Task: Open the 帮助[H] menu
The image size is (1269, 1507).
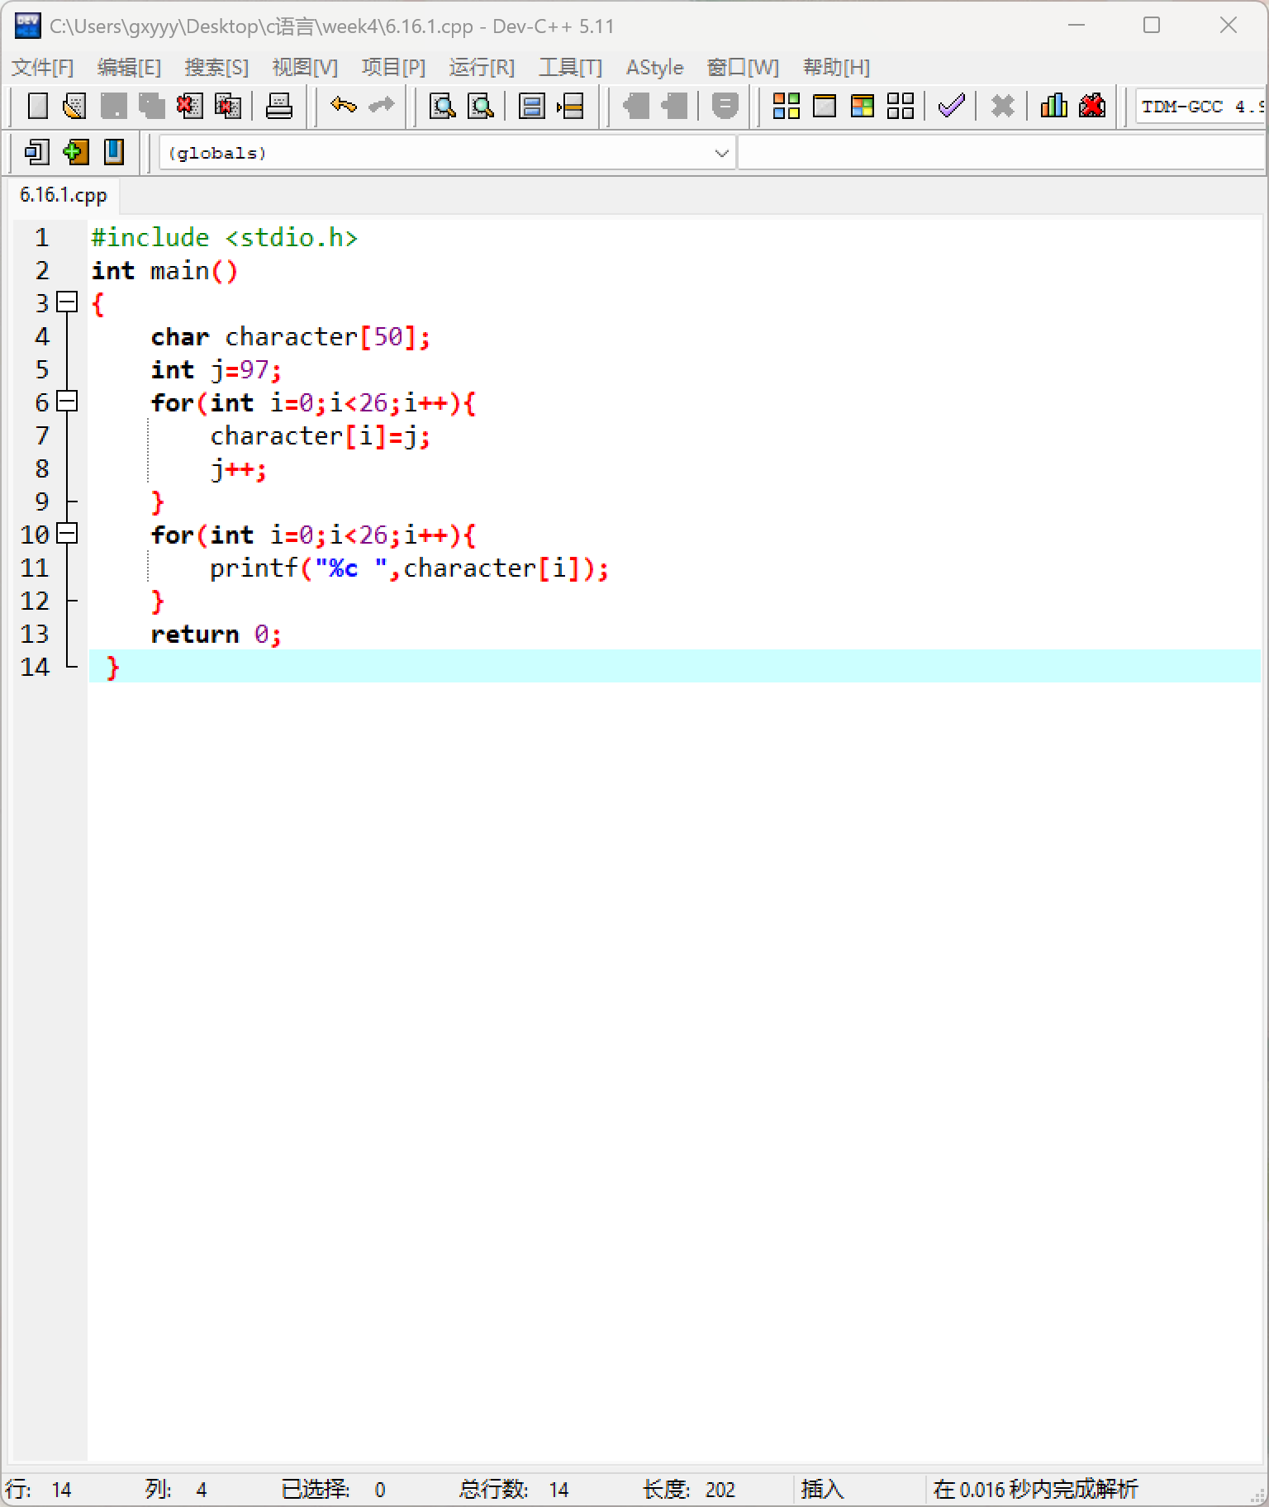Action: coord(836,67)
